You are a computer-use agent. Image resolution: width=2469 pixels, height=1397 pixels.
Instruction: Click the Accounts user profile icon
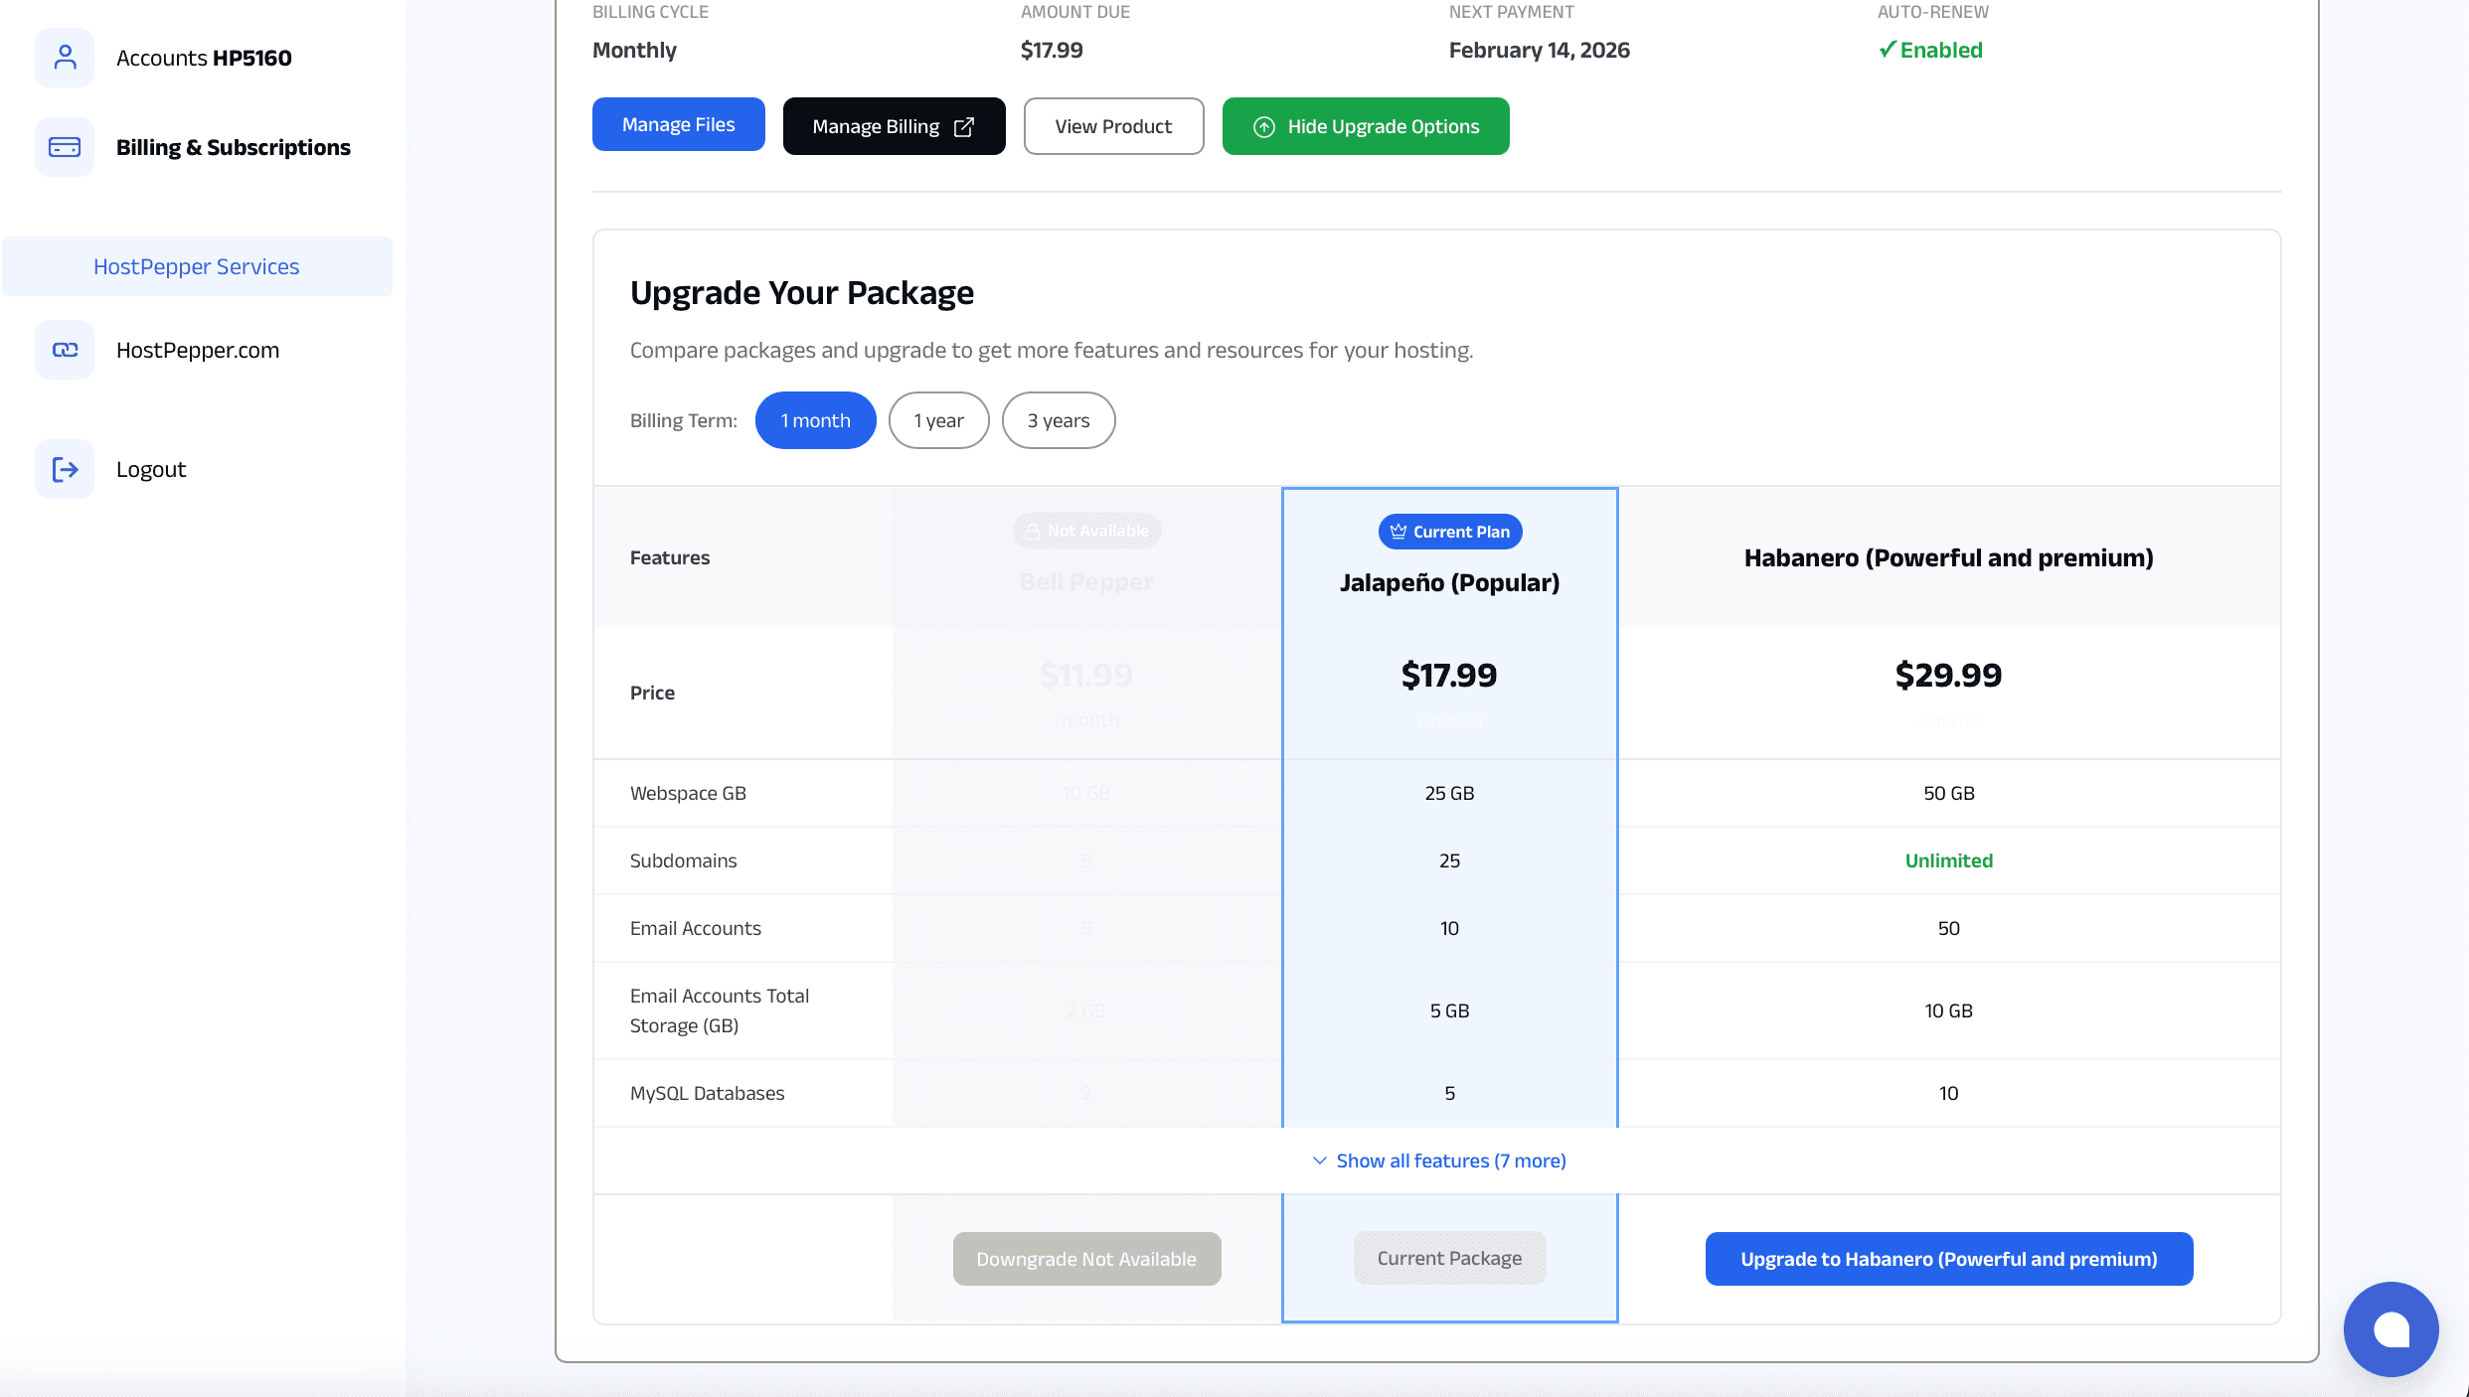65,58
